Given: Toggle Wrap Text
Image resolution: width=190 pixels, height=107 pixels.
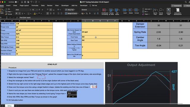Looking at the screenshot, I should click(x=70, y=10).
